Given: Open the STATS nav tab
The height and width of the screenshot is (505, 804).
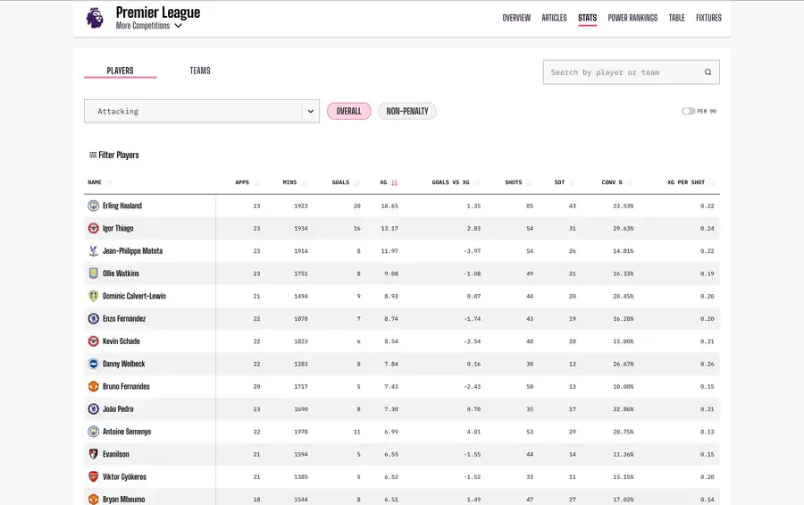Looking at the screenshot, I should coord(587,18).
